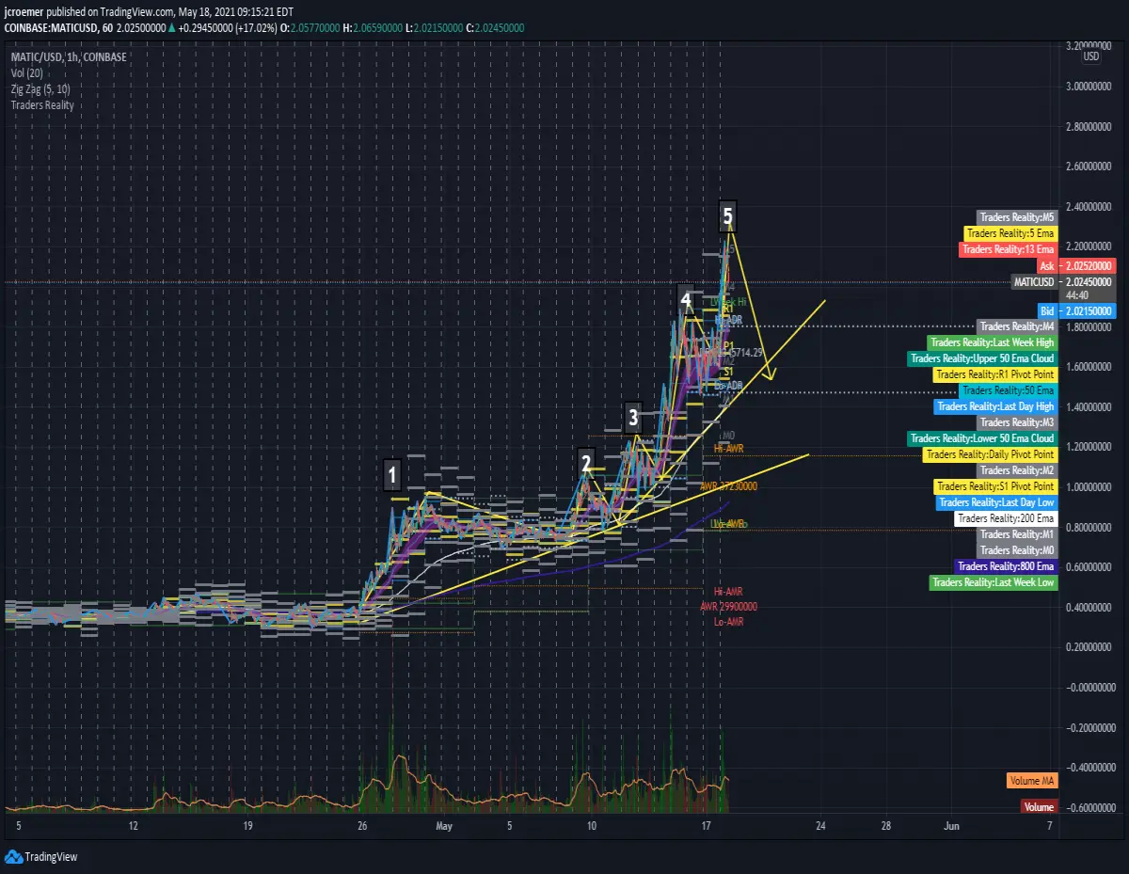The width and height of the screenshot is (1129, 874).
Task: Click the Traders Reality indicator legend under Zig Zag
Action: click(x=42, y=104)
